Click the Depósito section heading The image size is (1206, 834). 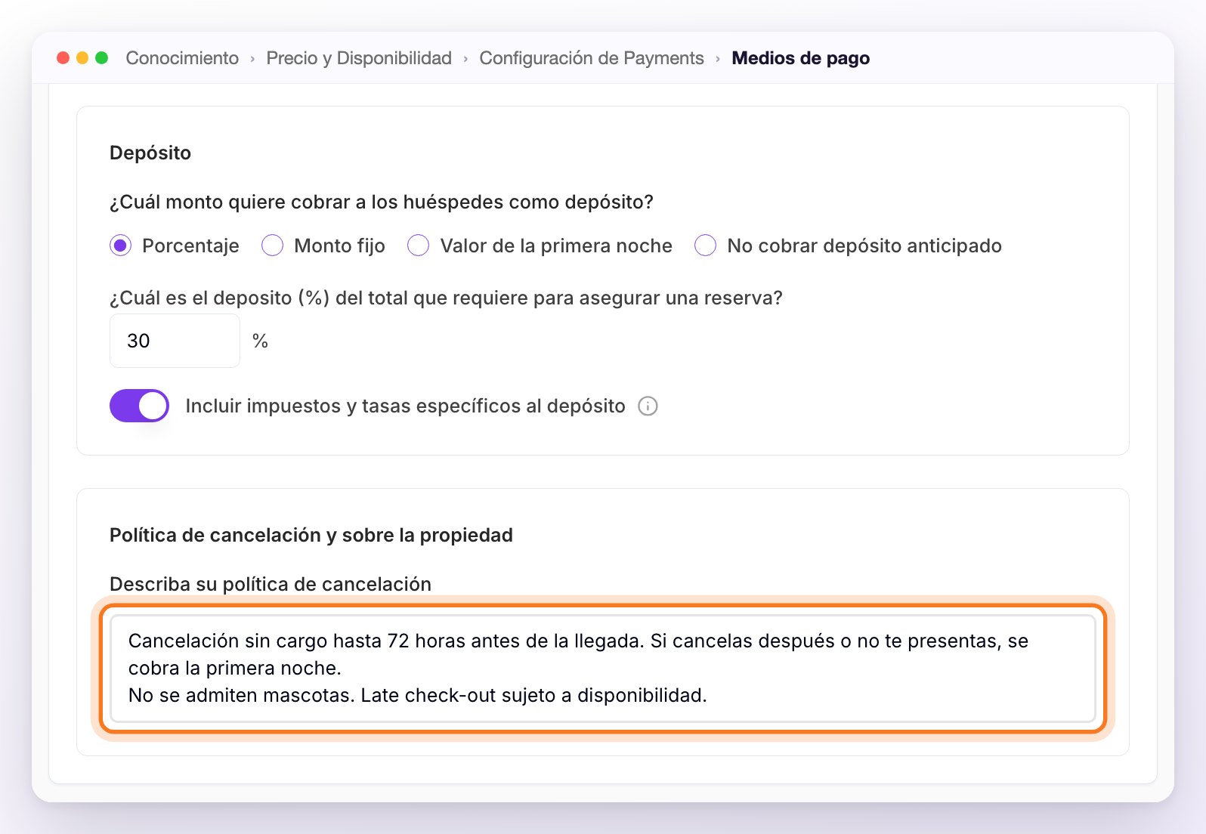(x=150, y=153)
